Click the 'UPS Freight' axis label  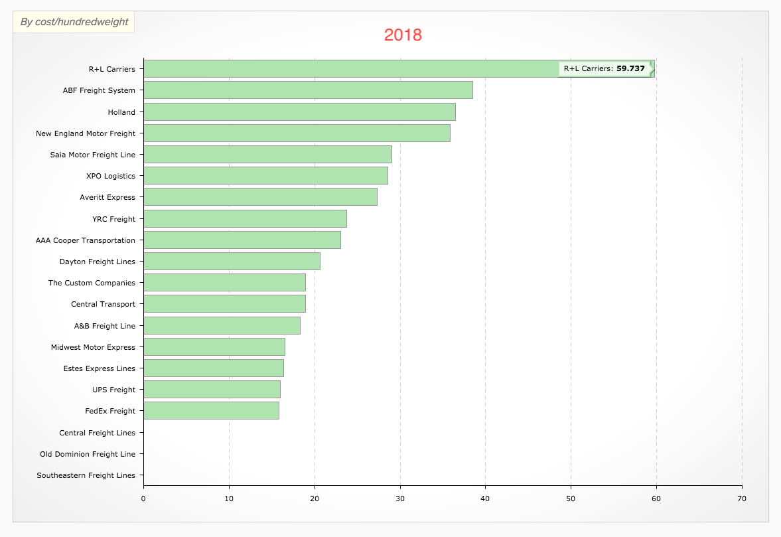[113, 390]
